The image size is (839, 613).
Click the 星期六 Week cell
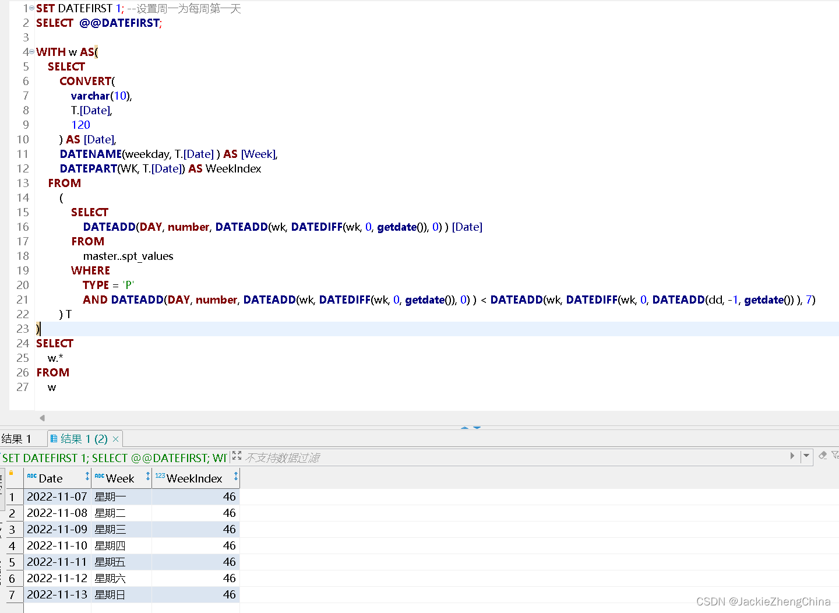point(121,579)
